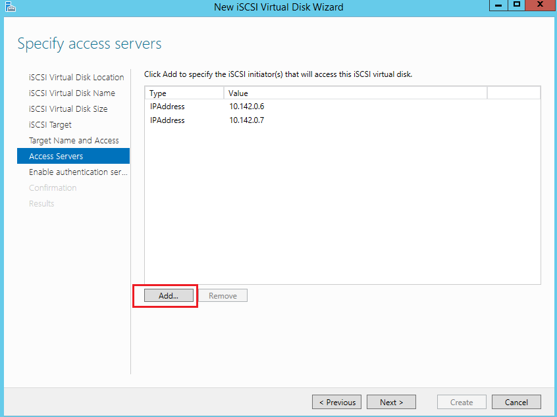This screenshot has width=557, height=417.
Task: Click the Next button
Action: click(391, 402)
